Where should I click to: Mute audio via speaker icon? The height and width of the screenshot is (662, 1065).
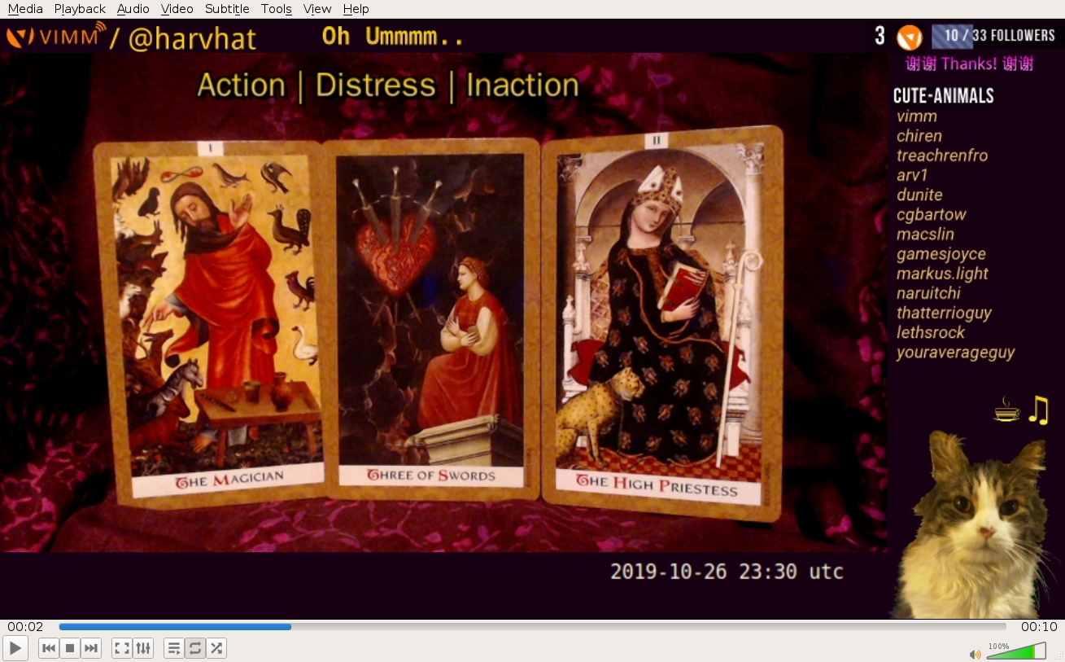[x=975, y=653]
